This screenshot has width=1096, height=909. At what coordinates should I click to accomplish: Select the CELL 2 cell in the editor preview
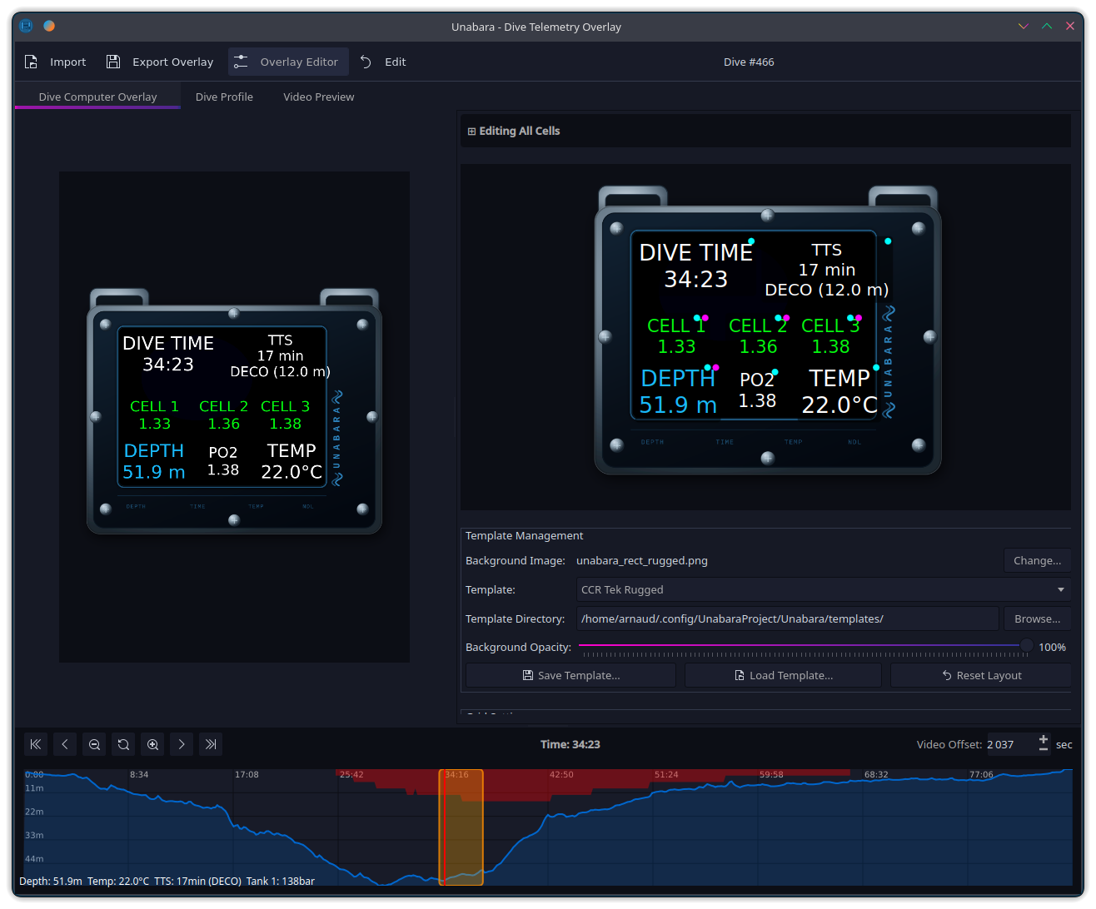coord(758,335)
